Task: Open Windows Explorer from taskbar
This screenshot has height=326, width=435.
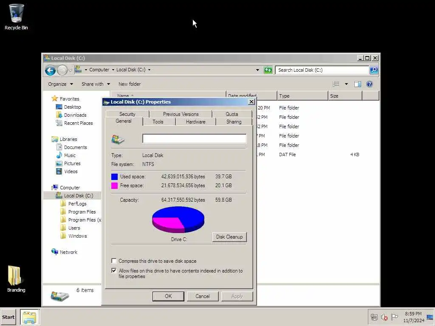Action: pyautogui.click(x=29, y=317)
